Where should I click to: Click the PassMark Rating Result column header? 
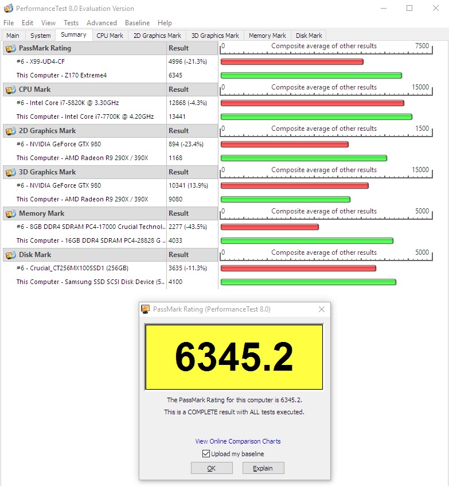[x=192, y=48]
